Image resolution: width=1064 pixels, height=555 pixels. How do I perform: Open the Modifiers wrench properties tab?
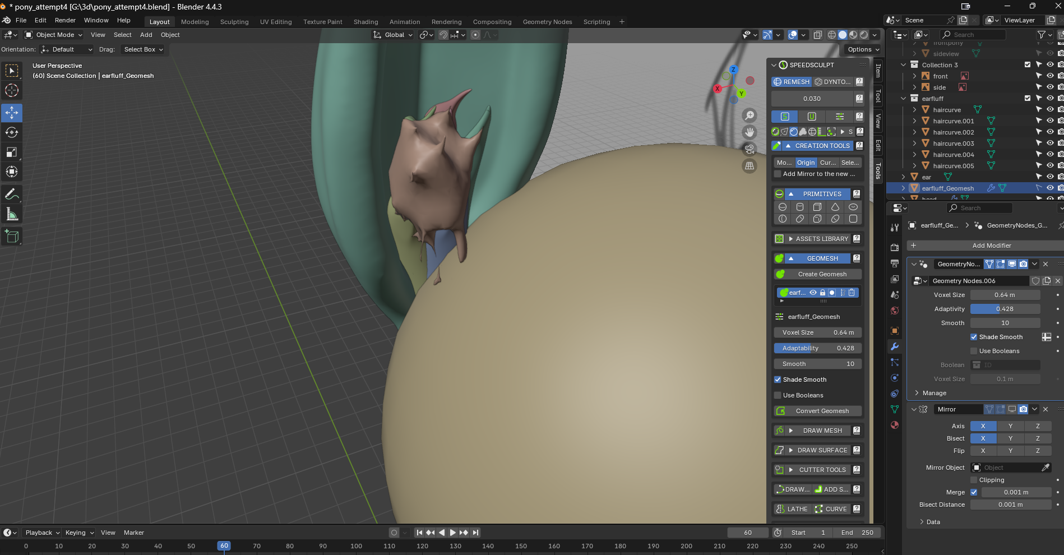pos(895,346)
